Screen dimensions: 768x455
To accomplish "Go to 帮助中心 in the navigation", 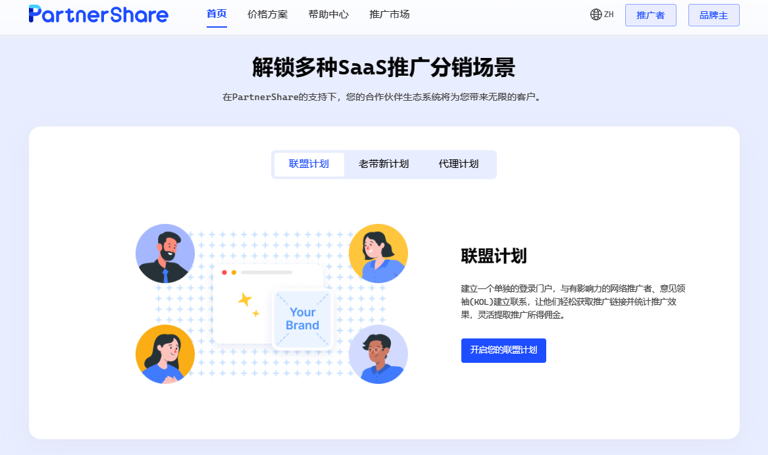I will (328, 14).
